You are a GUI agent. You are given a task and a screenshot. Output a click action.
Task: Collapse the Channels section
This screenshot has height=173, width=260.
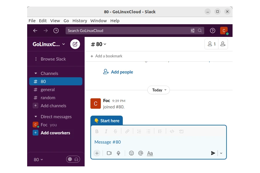36,74
